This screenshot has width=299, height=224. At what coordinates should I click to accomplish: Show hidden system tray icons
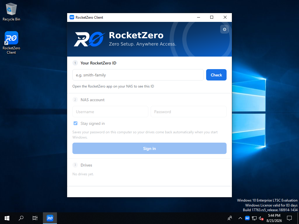point(240,218)
